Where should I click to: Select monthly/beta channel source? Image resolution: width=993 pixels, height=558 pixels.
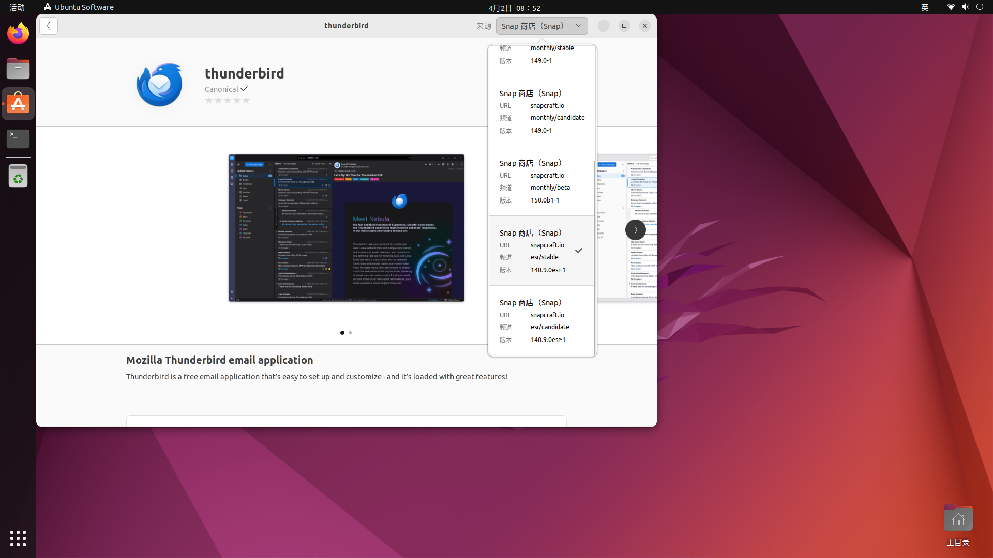coord(541,181)
